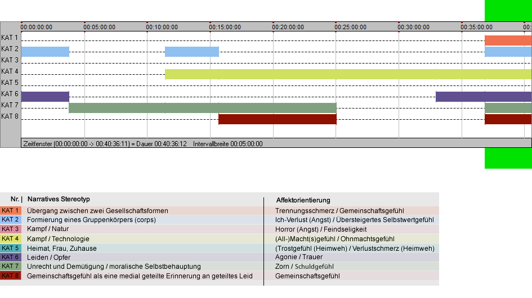Viewport: 532px width, 298px height.
Task: Click the pink KAT 3 legend swatch
Action: pos(11,229)
